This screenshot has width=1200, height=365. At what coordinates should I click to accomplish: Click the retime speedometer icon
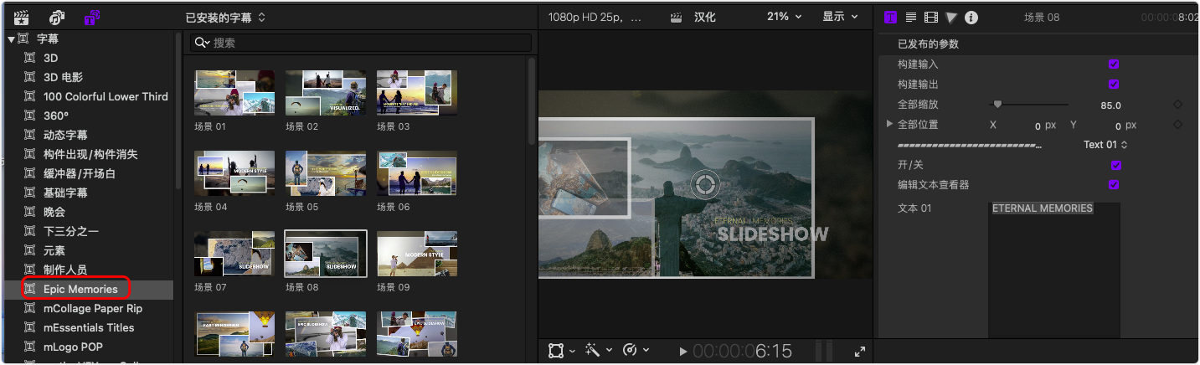coord(631,351)
